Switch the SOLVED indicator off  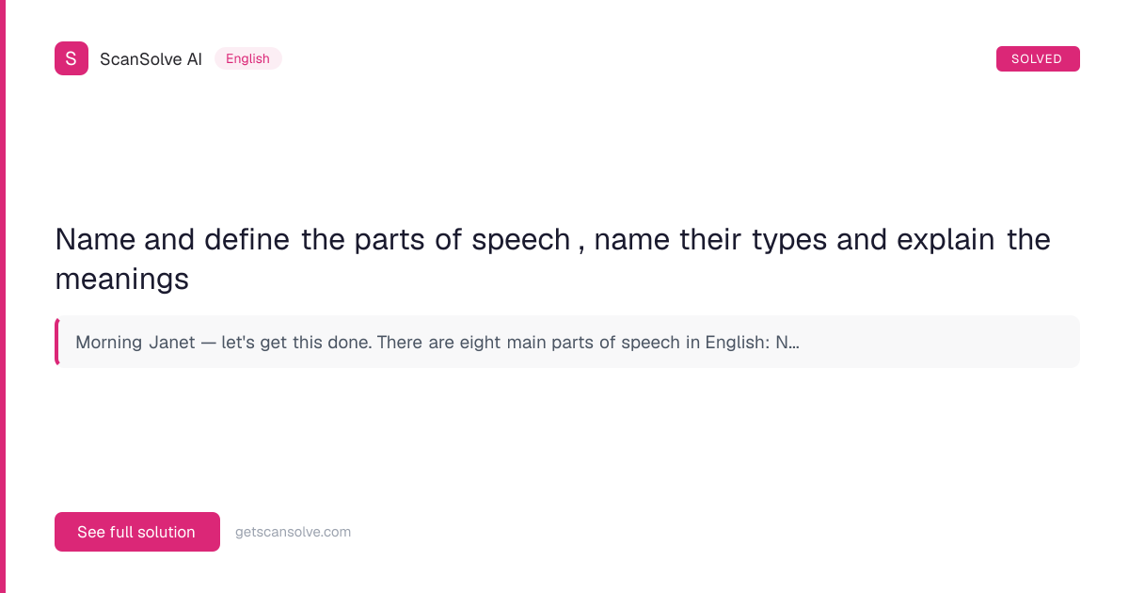(x=1038, y=58)
